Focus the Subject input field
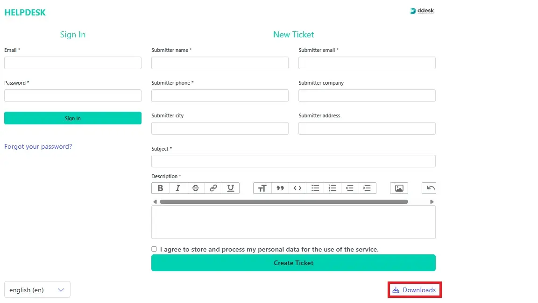This screenshot has width=538, height=303. point(293,161)
